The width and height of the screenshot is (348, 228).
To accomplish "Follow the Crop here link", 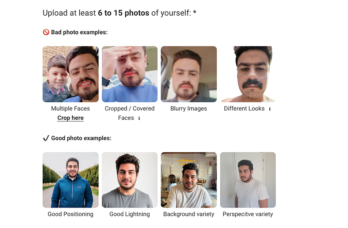I will point(70,118).
